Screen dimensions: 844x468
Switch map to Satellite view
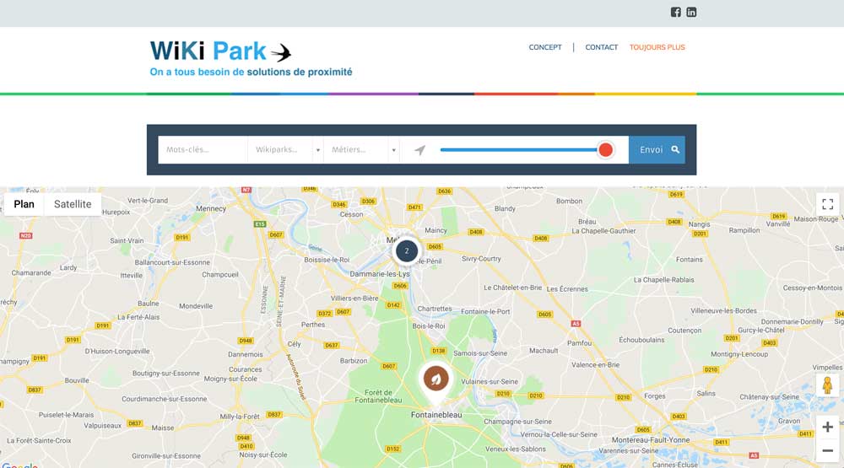(73, 204)
